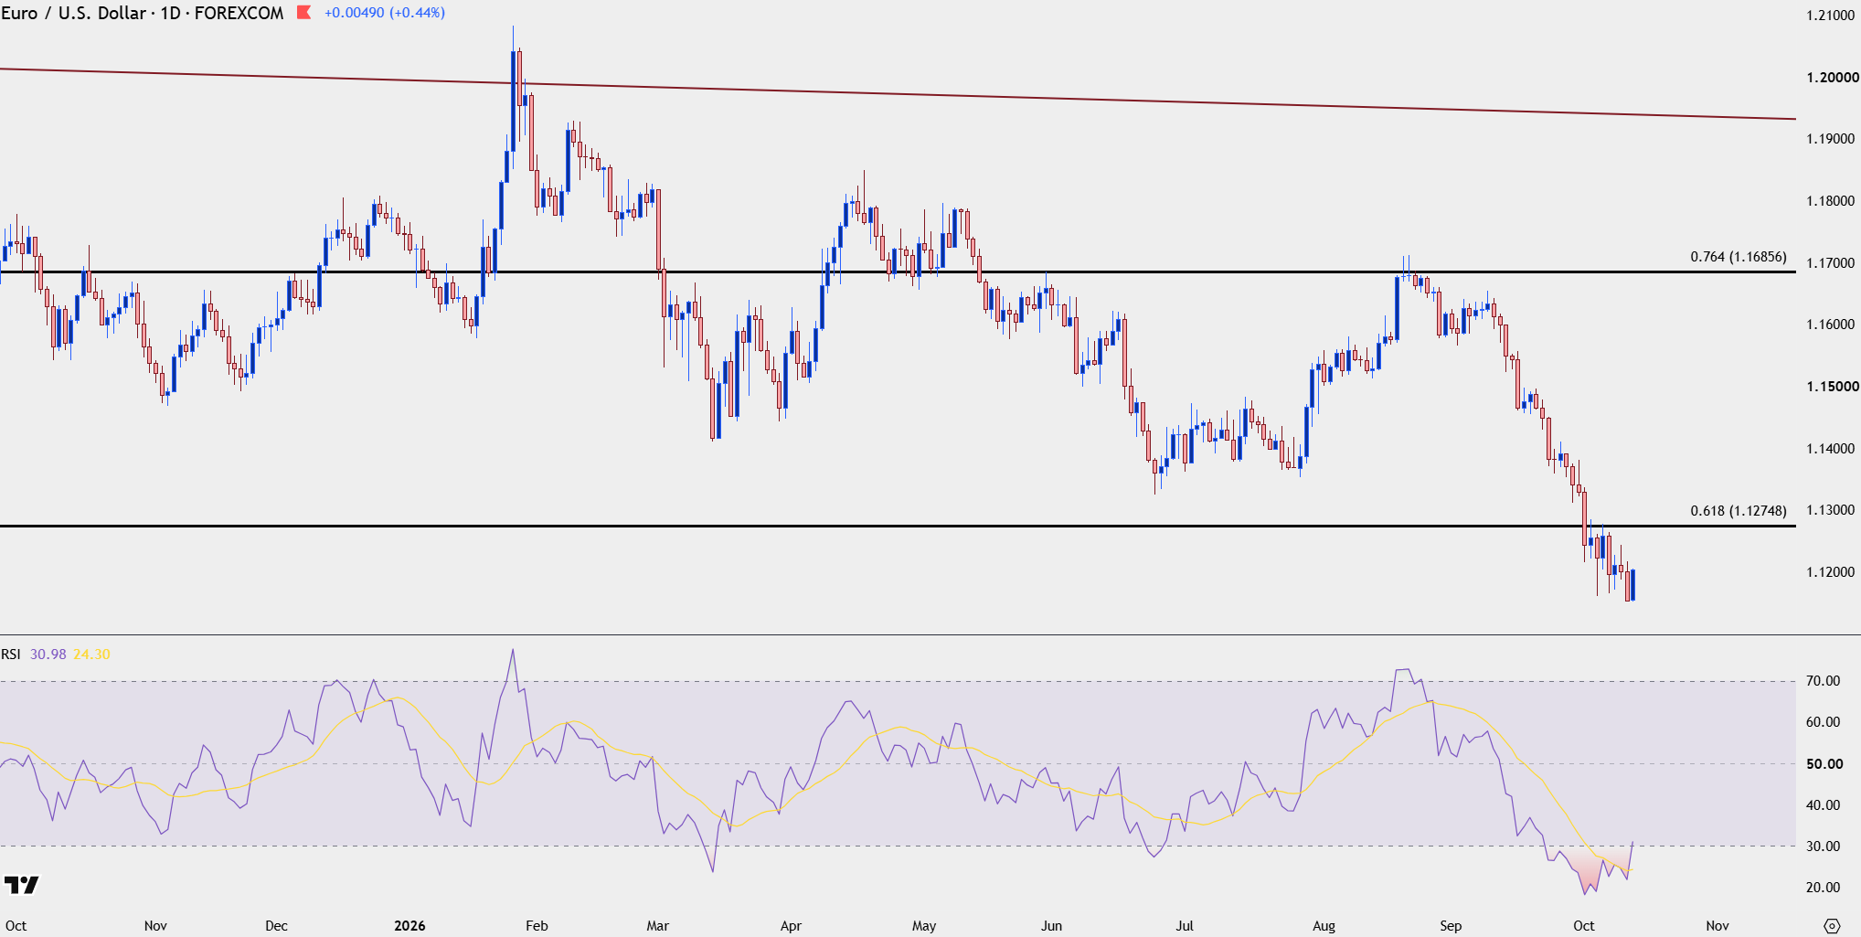The image size is (1861, 937).
Task: Click the 1.12000 price axis label
Action: coord(1831,572)
